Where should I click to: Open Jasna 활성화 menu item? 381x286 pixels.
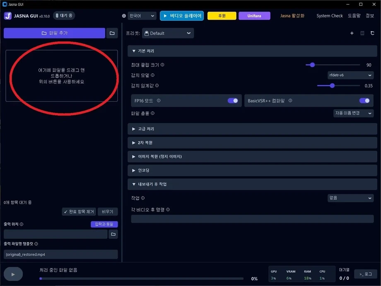tap(292, 16)
